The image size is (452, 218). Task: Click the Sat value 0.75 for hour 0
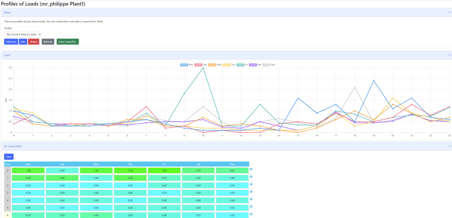coord(198,171)
